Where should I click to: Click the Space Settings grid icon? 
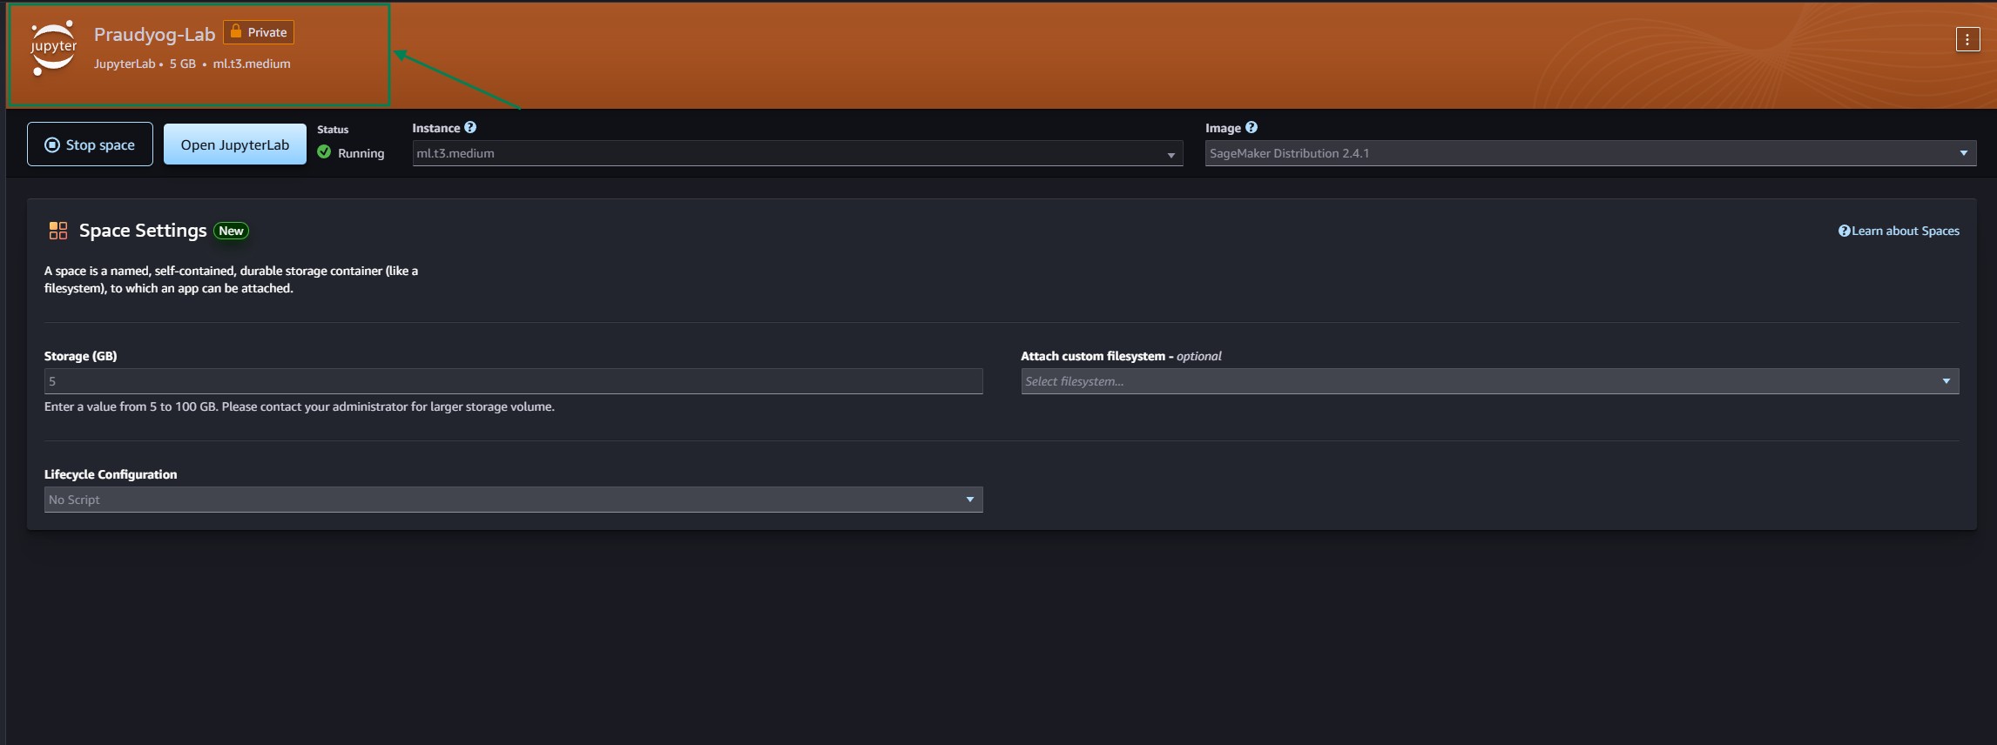tap(58, 231)
